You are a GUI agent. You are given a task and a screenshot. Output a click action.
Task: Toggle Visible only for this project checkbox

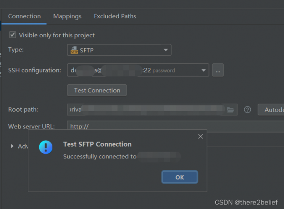[13, 35]
